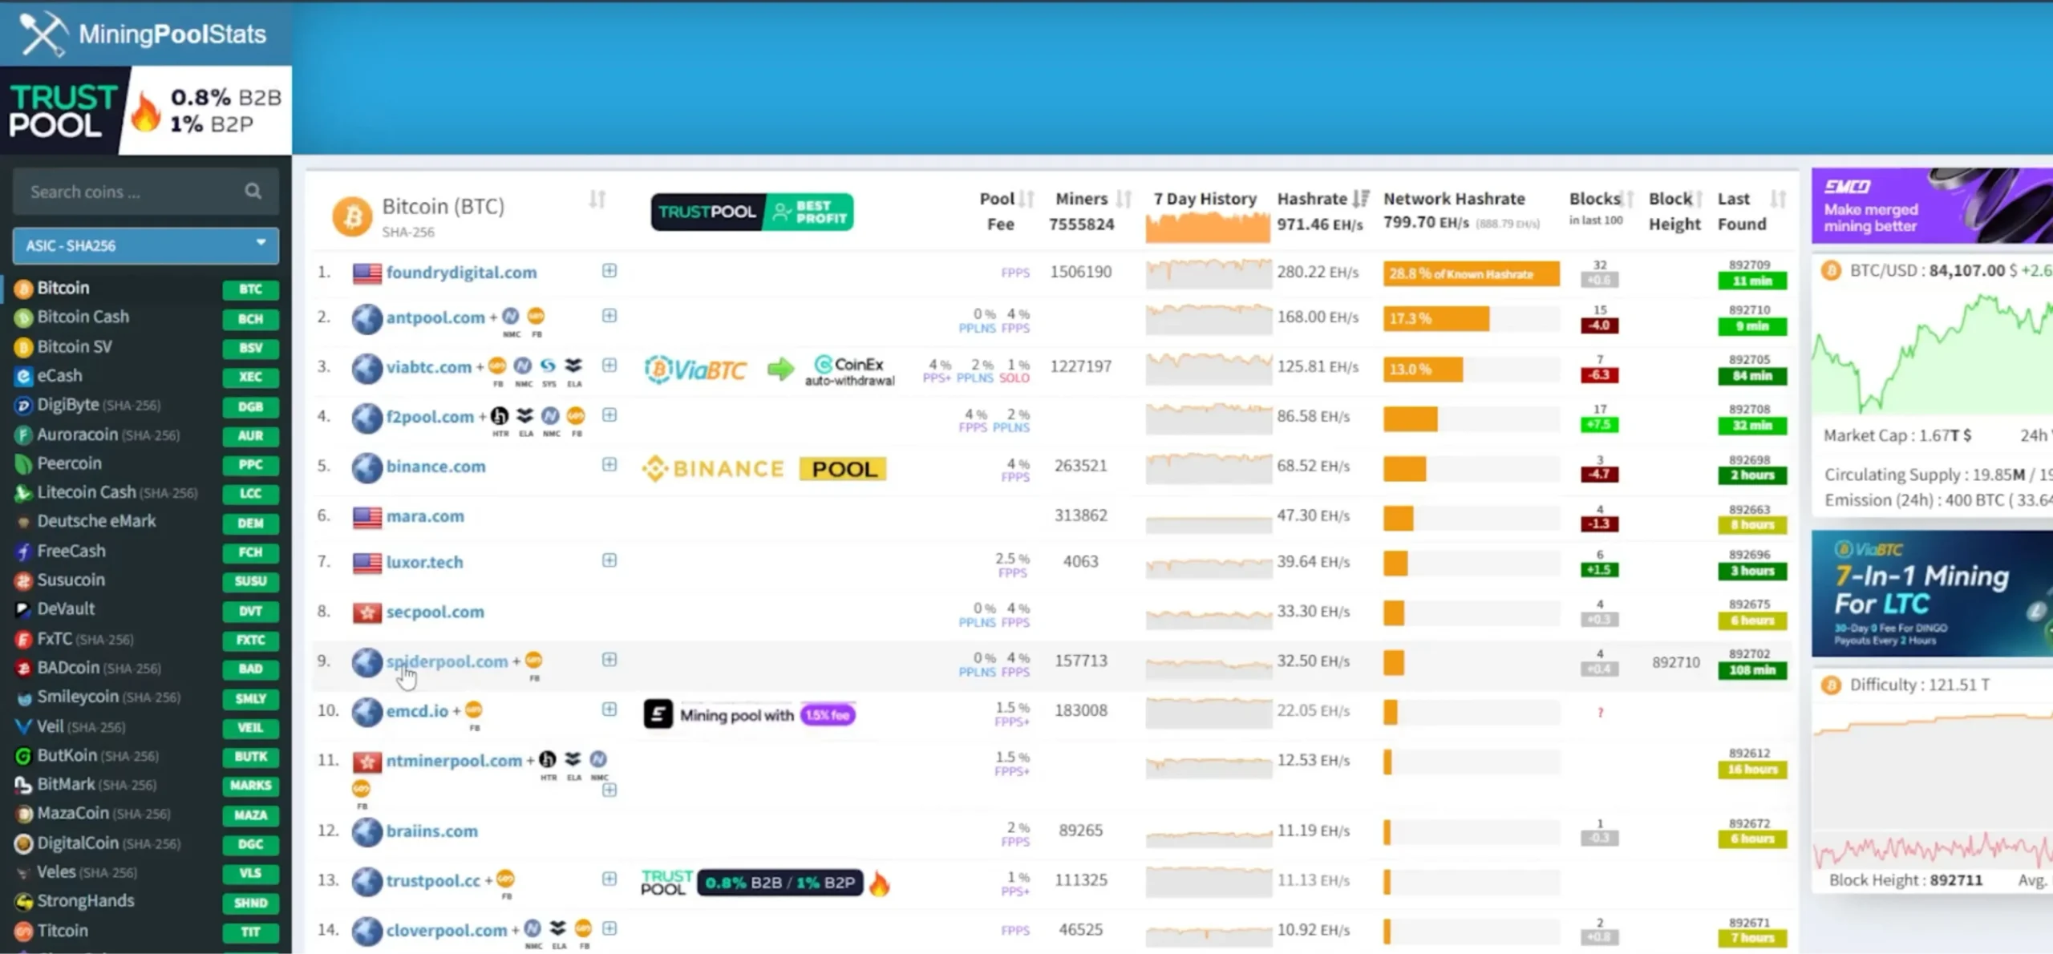The height and width of the screenshot is (954, 2053).
Task: Expand spiderpool.com row details
Action: pos(609,659)
